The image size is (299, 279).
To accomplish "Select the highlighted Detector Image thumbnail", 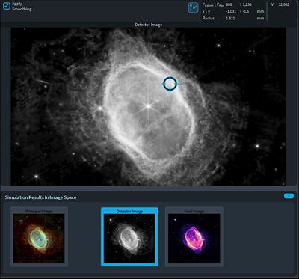I will (x=129, y=236).
